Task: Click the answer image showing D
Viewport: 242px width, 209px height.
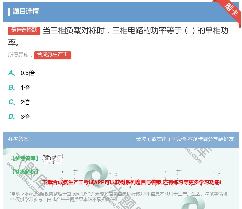Action: pos(53,159)
